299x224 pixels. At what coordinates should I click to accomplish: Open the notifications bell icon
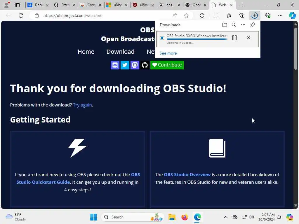[x=279, y=217]
